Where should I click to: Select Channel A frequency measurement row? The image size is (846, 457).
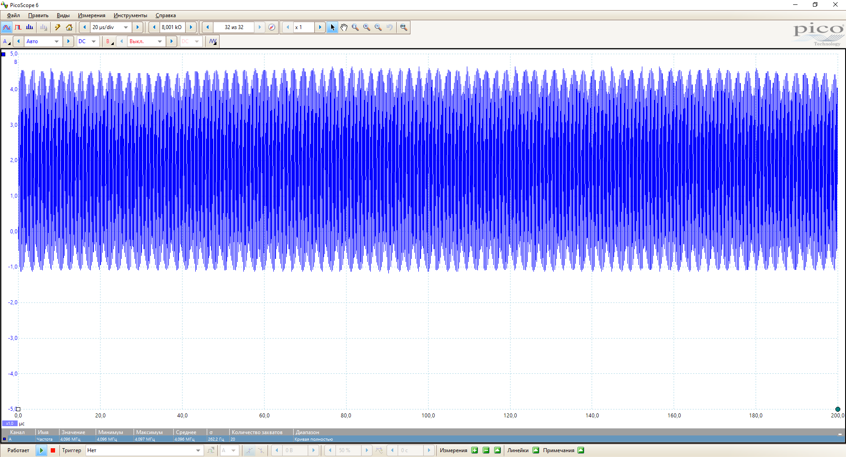[x=422, y=439]
